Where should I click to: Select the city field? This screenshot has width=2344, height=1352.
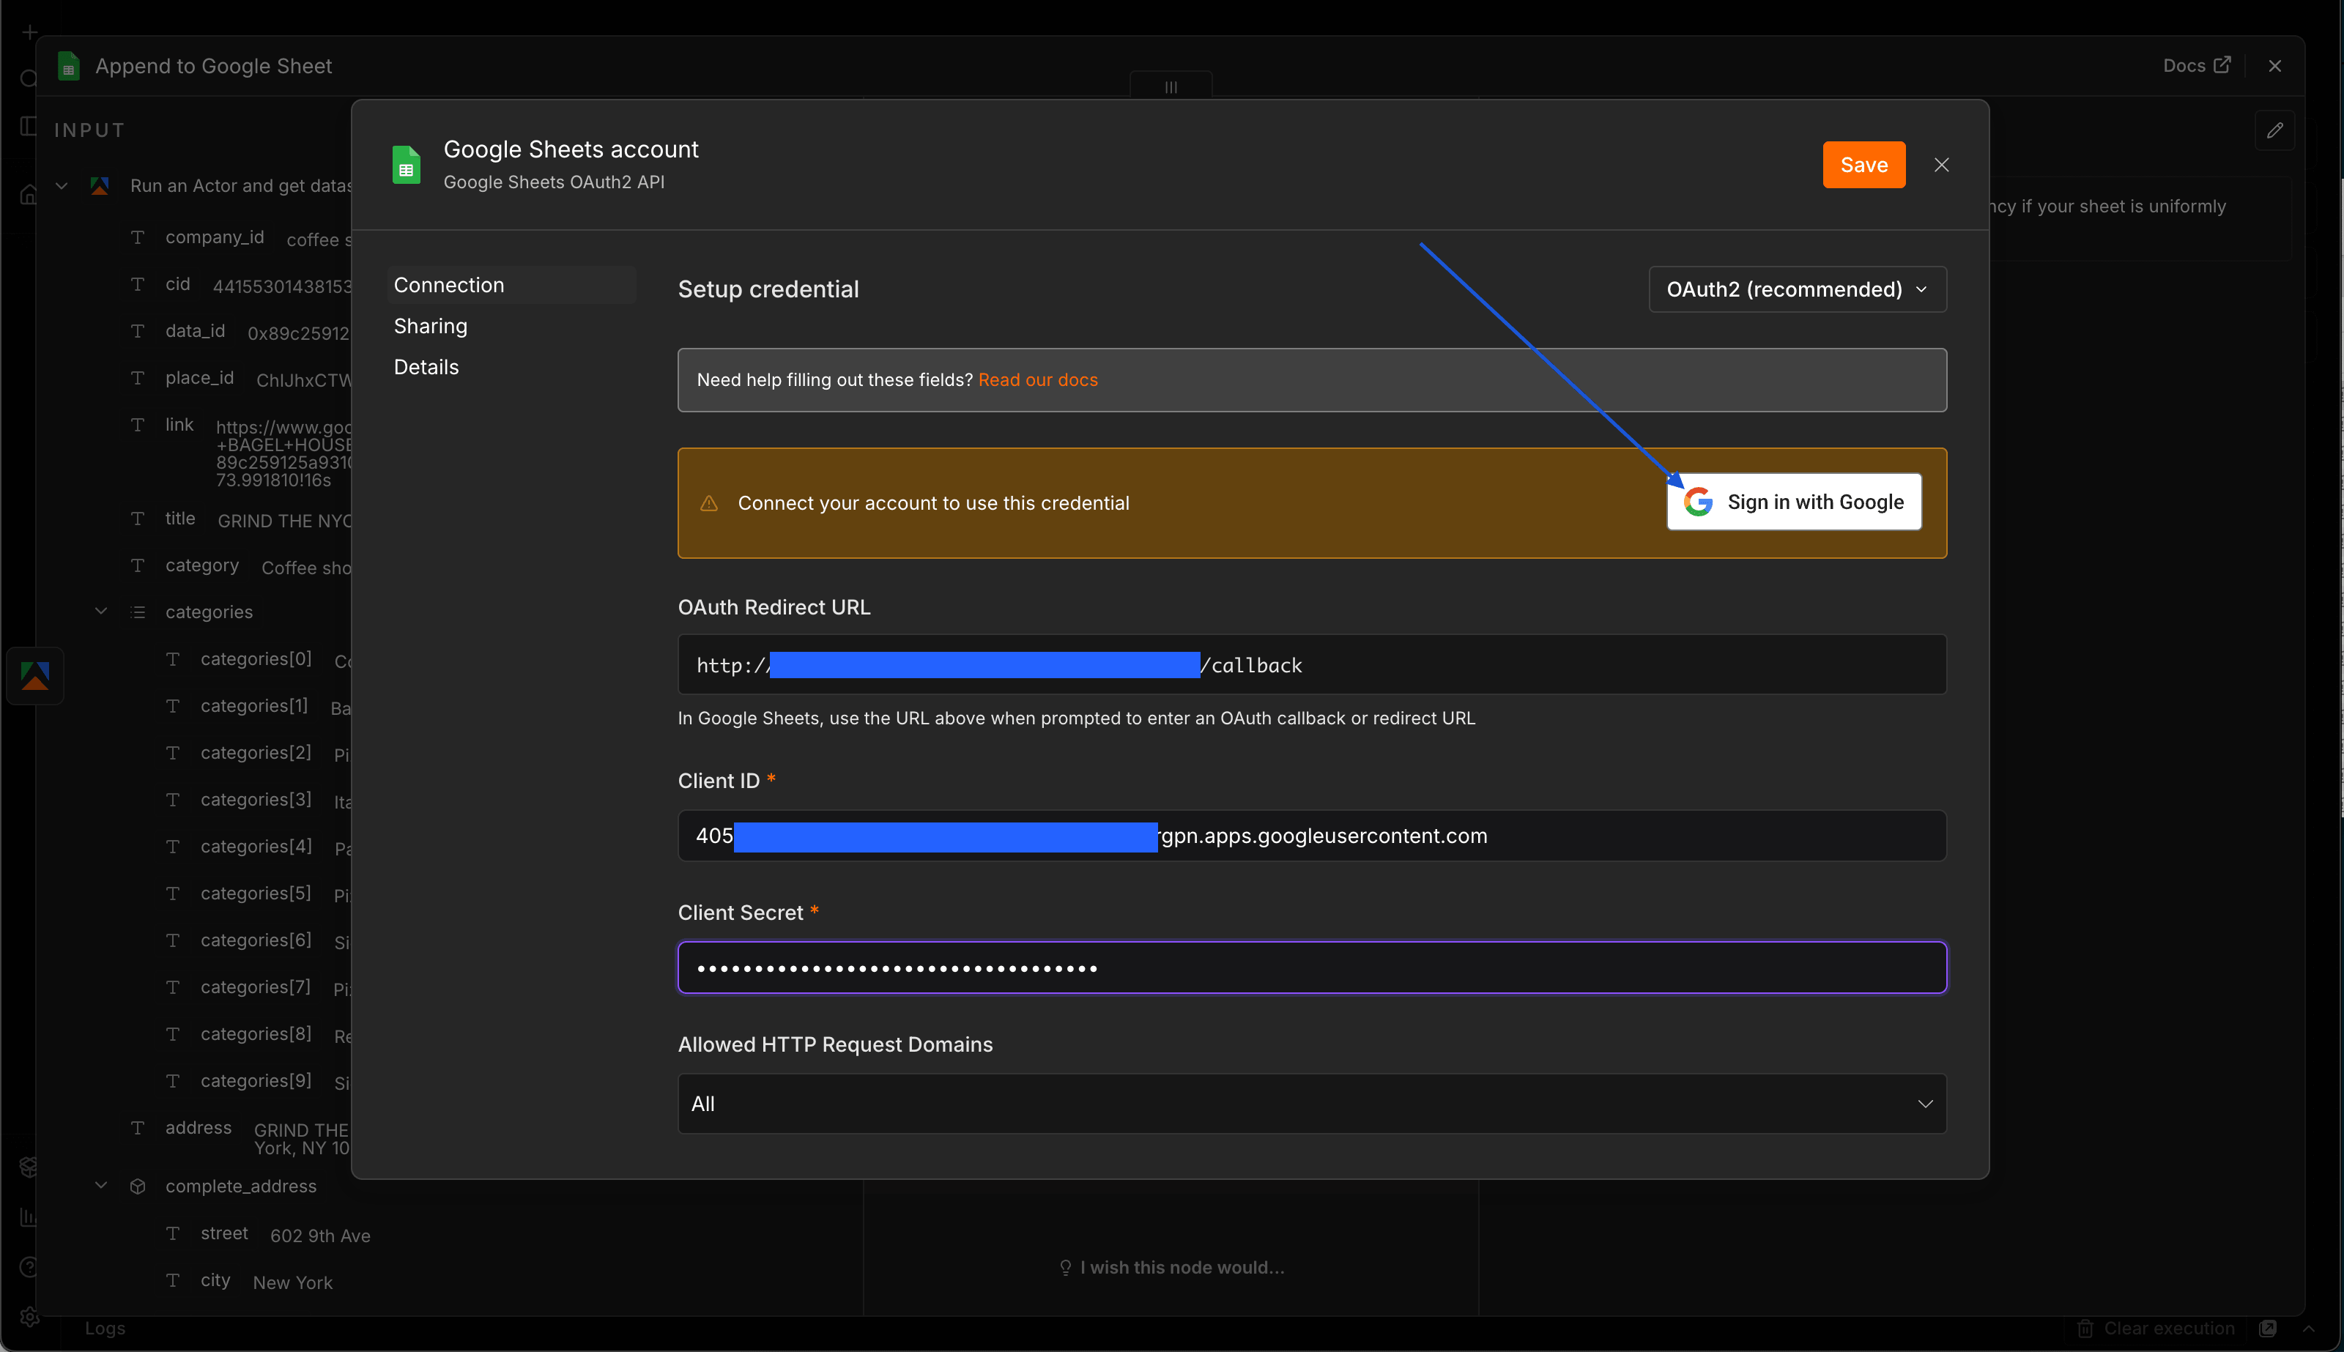tap(215, 1280)
